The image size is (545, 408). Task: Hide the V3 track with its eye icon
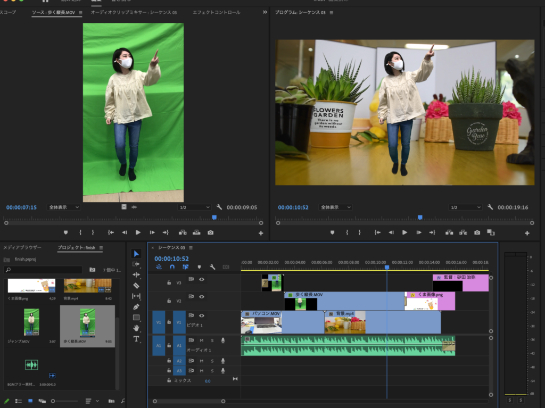click(202, 279)
